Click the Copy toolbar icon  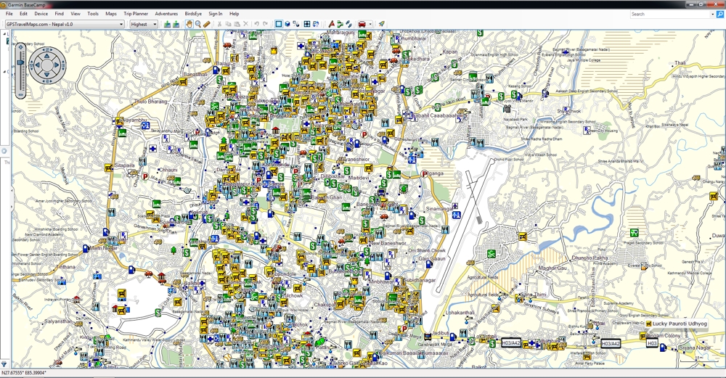(x=228, y=24)
